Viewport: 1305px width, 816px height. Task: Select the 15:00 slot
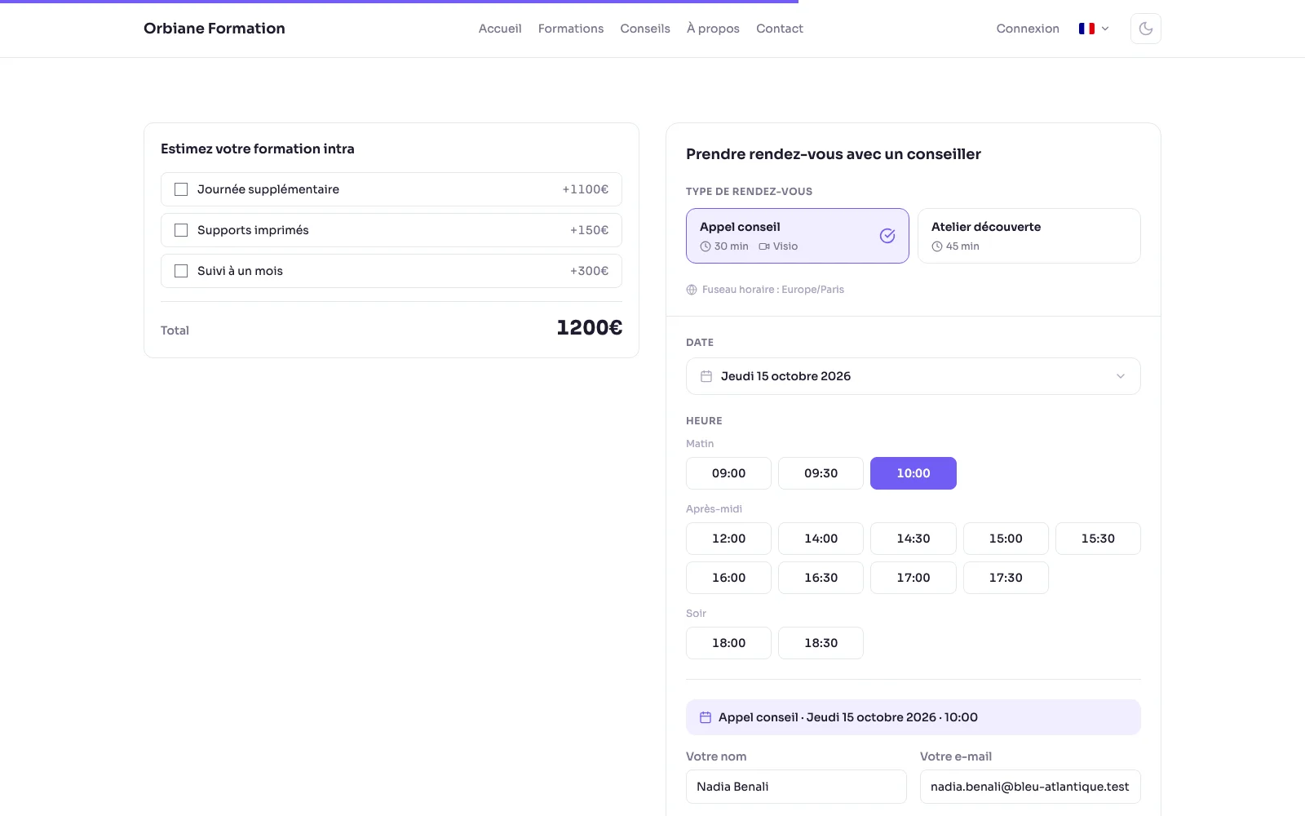pos(1006,539)
